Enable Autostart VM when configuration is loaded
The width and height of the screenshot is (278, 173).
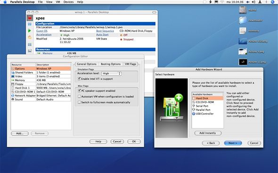tap(79, 96)
